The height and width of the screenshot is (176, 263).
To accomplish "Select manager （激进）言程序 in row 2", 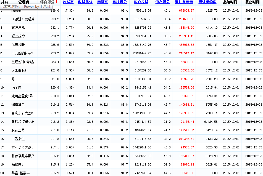I will click(23, 19).
